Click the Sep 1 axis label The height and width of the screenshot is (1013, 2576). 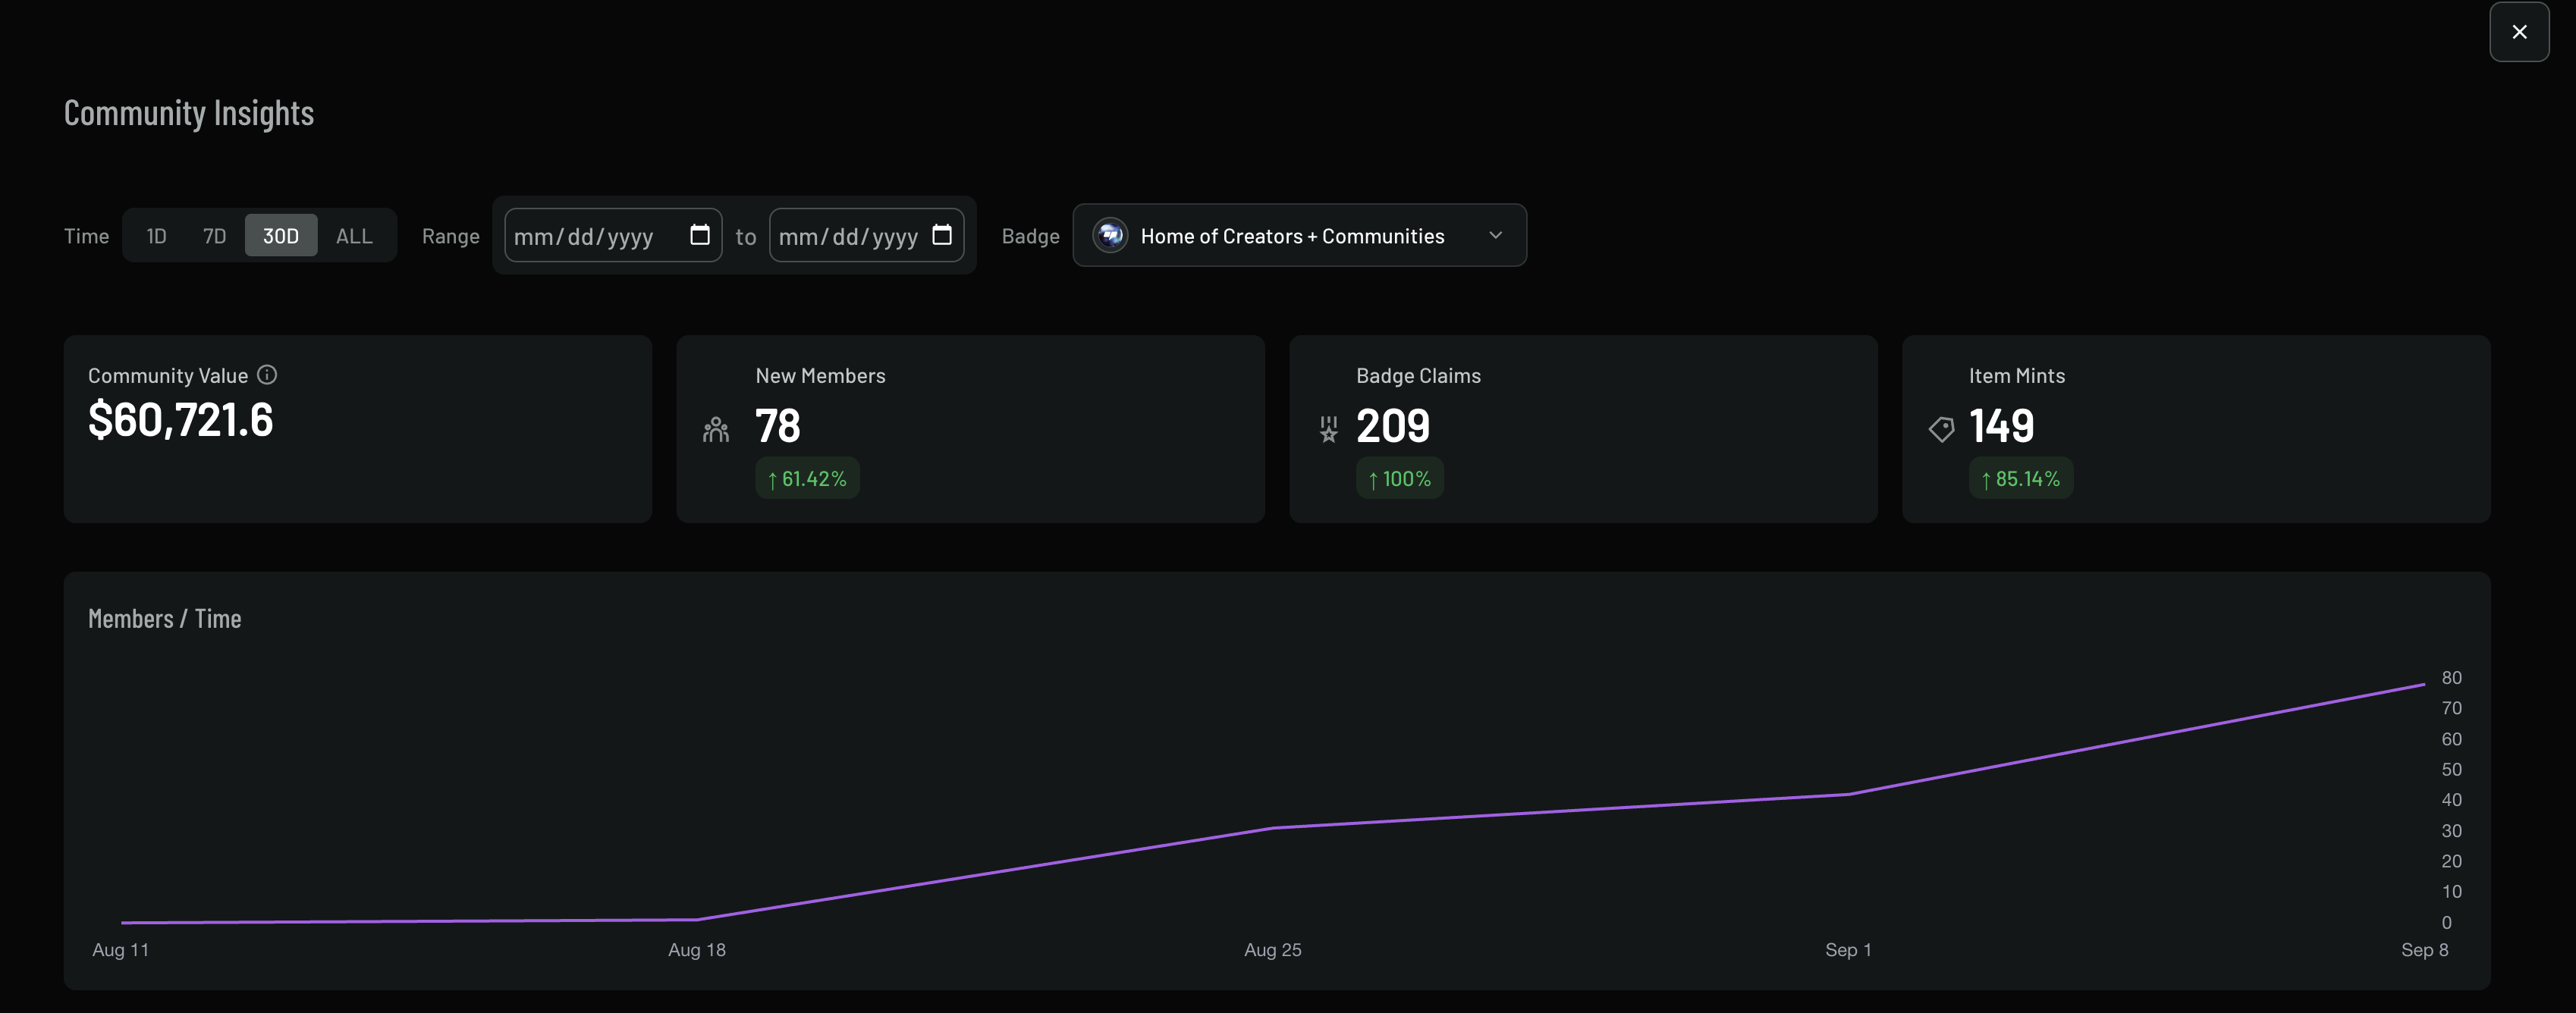pyautogui.click(x=1848, y=950)
